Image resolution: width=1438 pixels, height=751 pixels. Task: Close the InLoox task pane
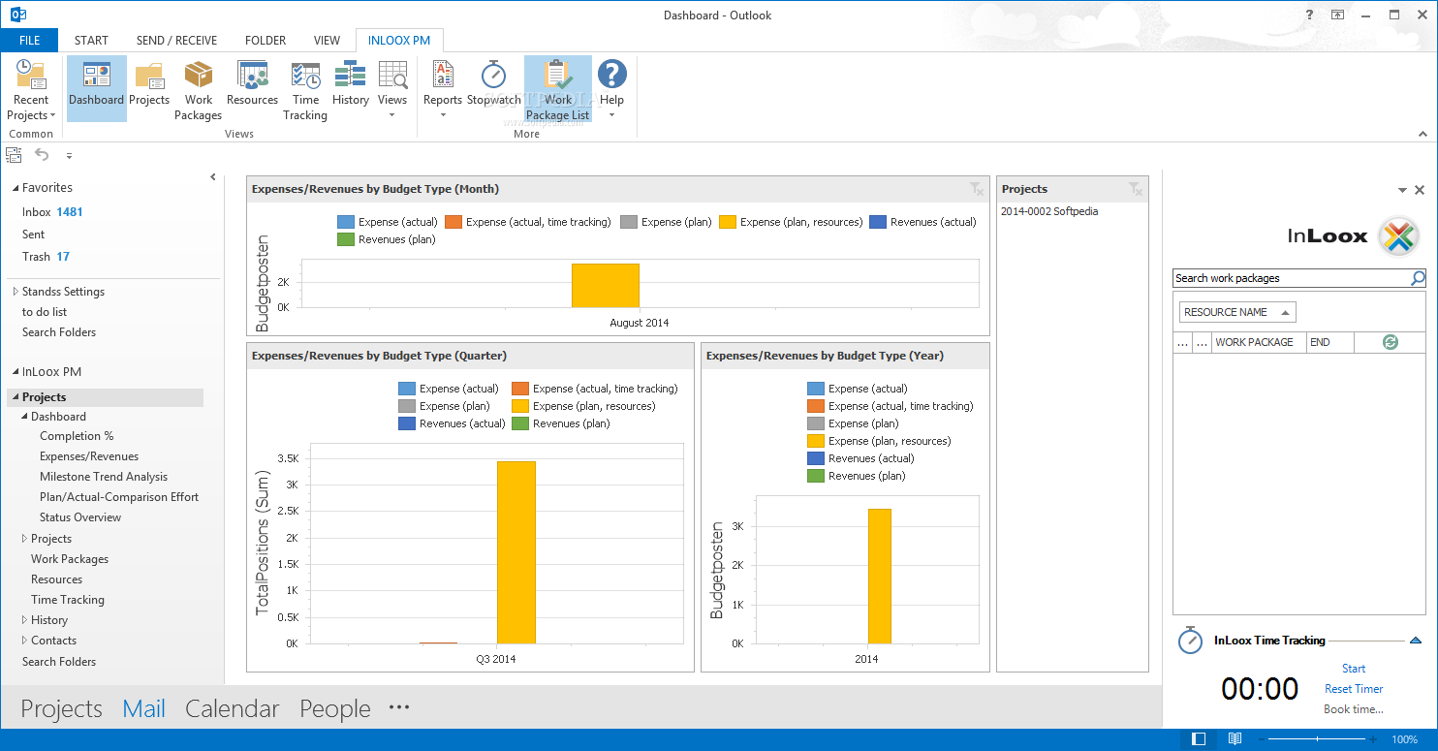point(1420,191)
